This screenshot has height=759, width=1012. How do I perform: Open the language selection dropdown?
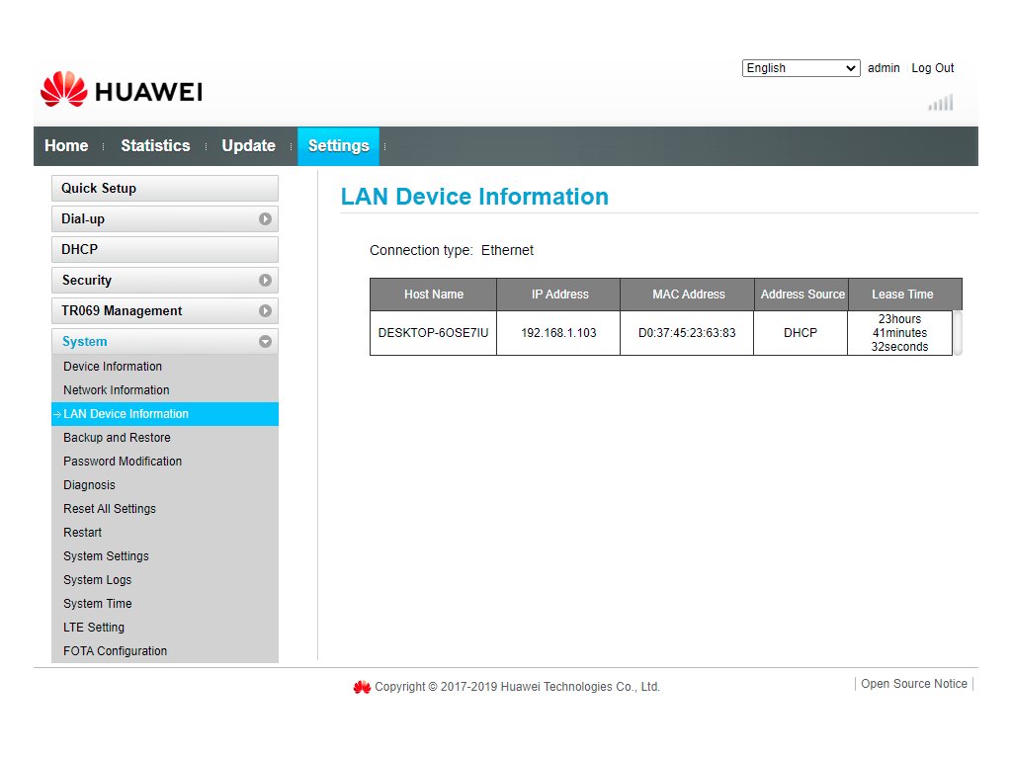801,68
